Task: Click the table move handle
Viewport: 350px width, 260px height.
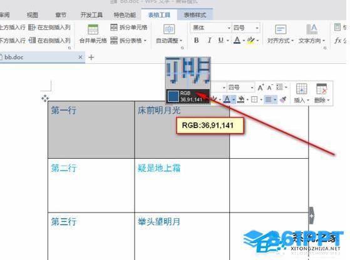Action: click(45, 98)
